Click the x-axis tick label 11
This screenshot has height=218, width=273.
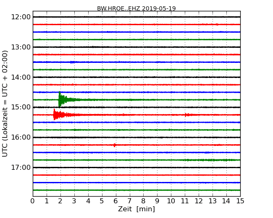[x=185, y=201]
